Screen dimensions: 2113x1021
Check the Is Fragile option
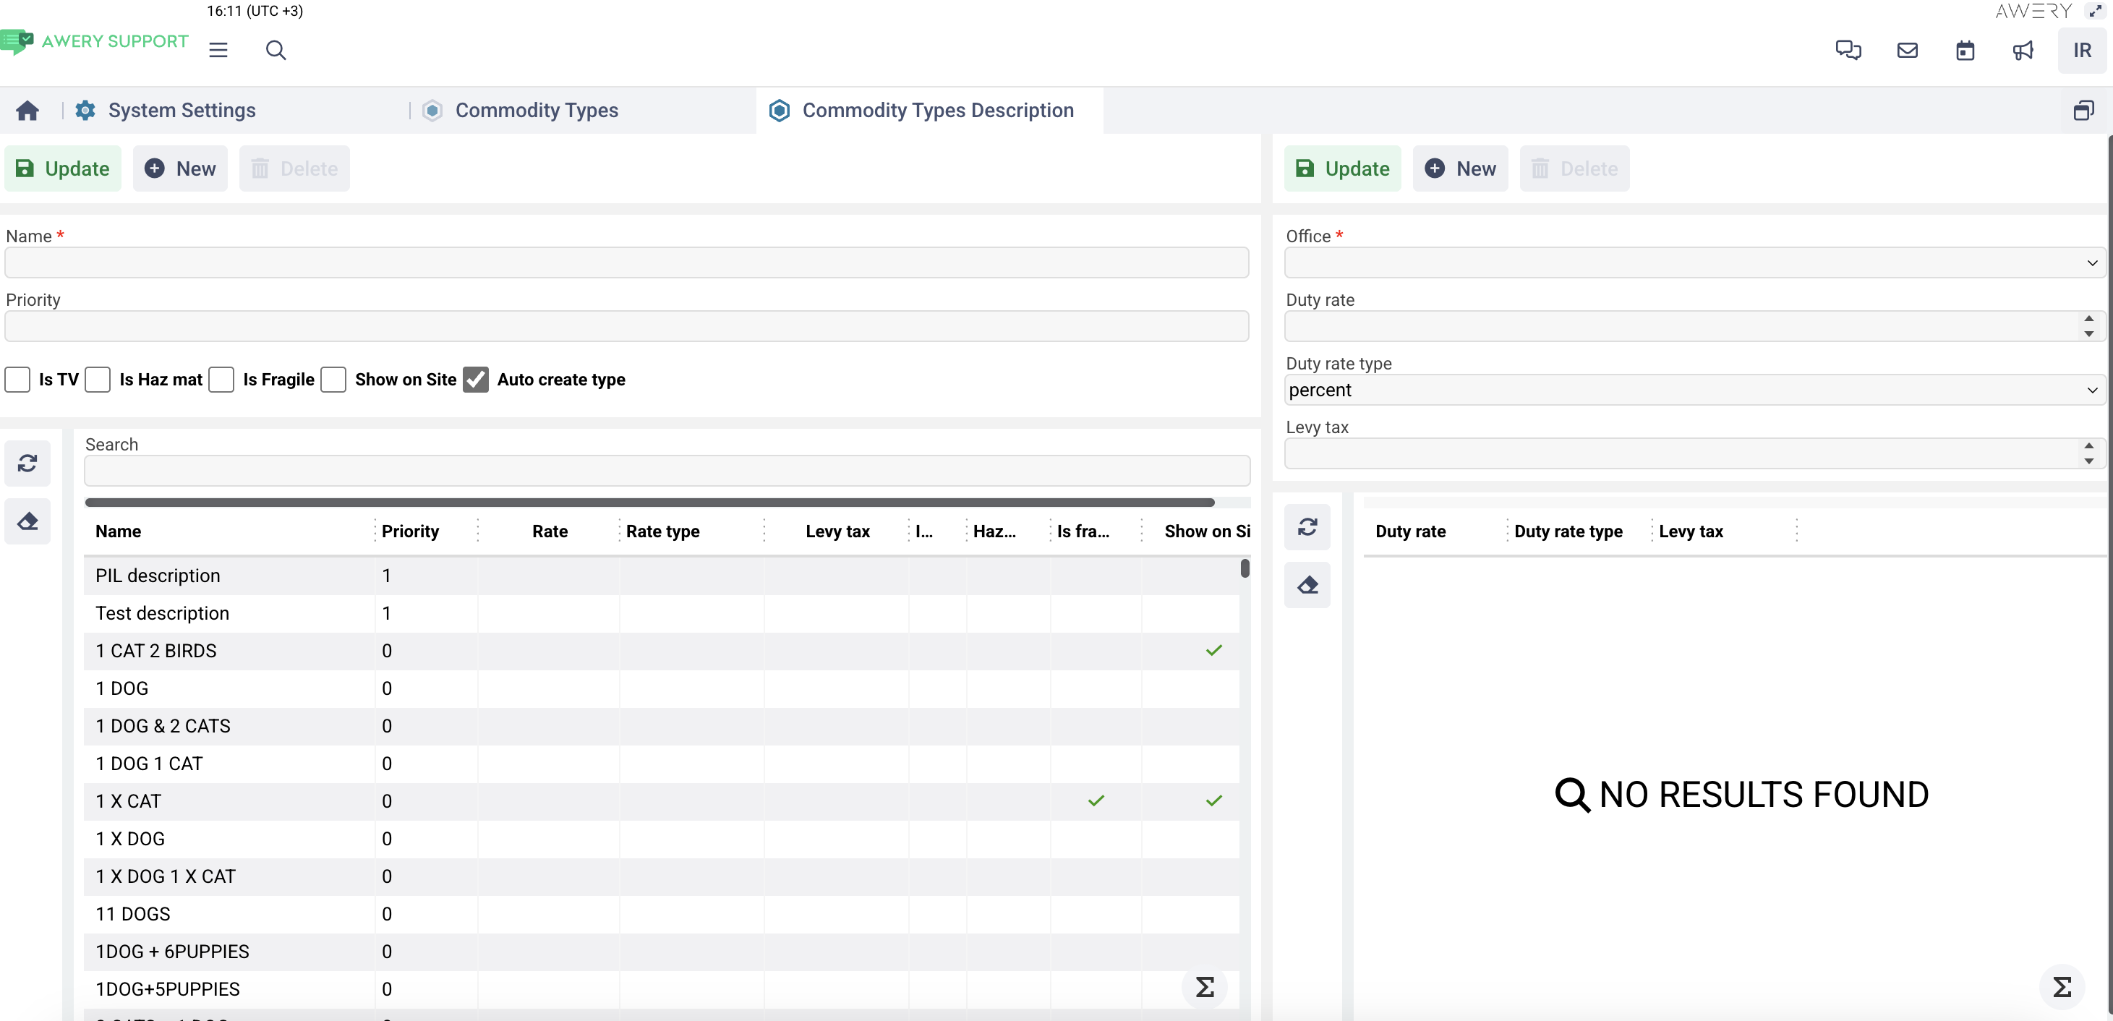pos(221,380)
